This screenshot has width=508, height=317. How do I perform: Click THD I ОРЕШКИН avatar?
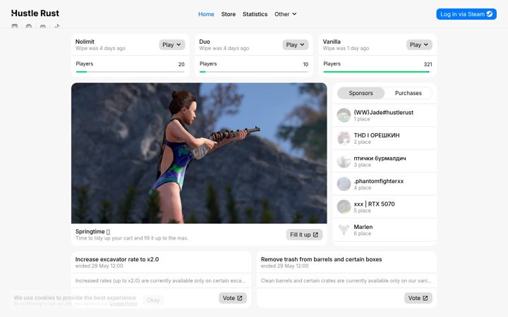coord(344,138)
